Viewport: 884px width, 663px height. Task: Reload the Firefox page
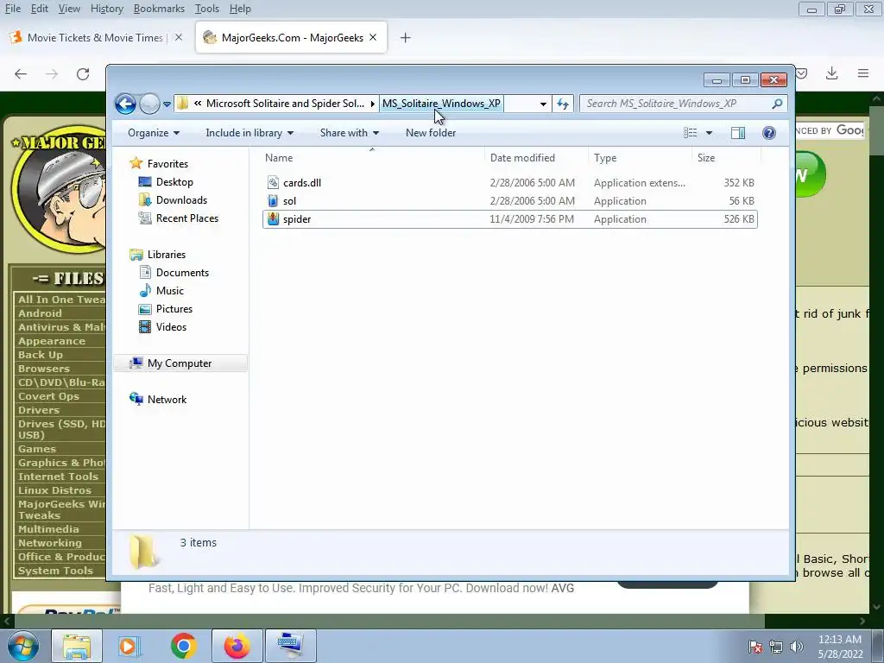pyautogui.click(x=83, y=74)
